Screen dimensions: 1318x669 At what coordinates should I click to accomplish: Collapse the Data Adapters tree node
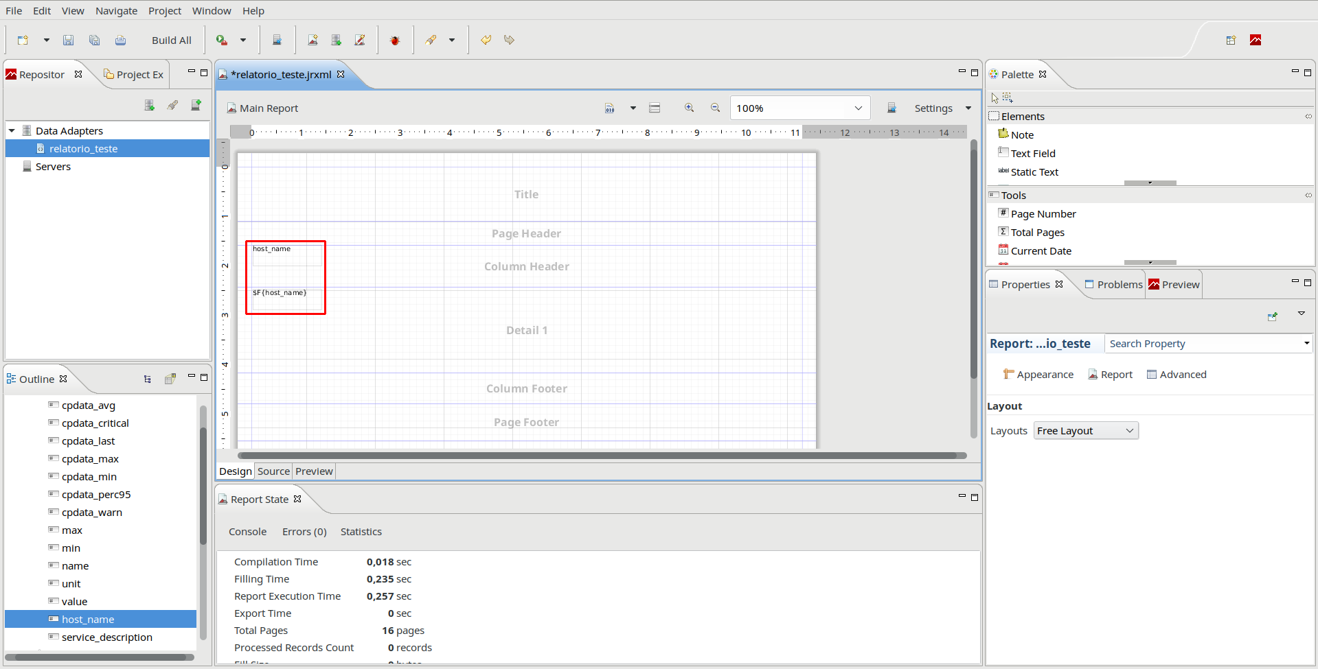pos(12,131)
